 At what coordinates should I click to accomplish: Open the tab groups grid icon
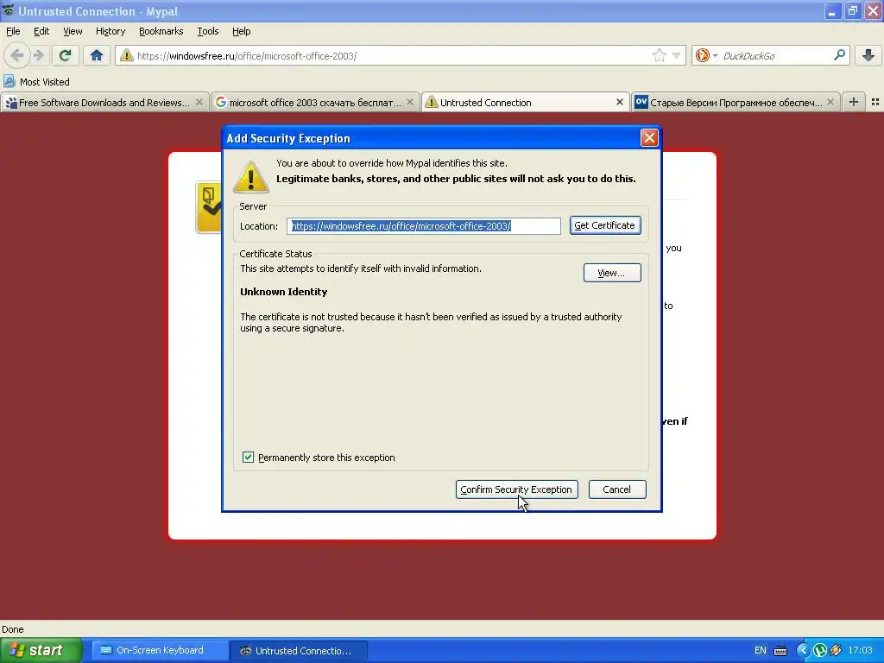(875, 102)
